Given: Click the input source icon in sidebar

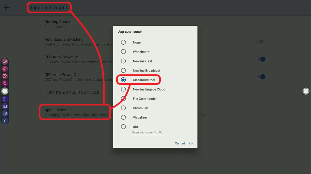Looking at the screenshot, I should (5, 106).
